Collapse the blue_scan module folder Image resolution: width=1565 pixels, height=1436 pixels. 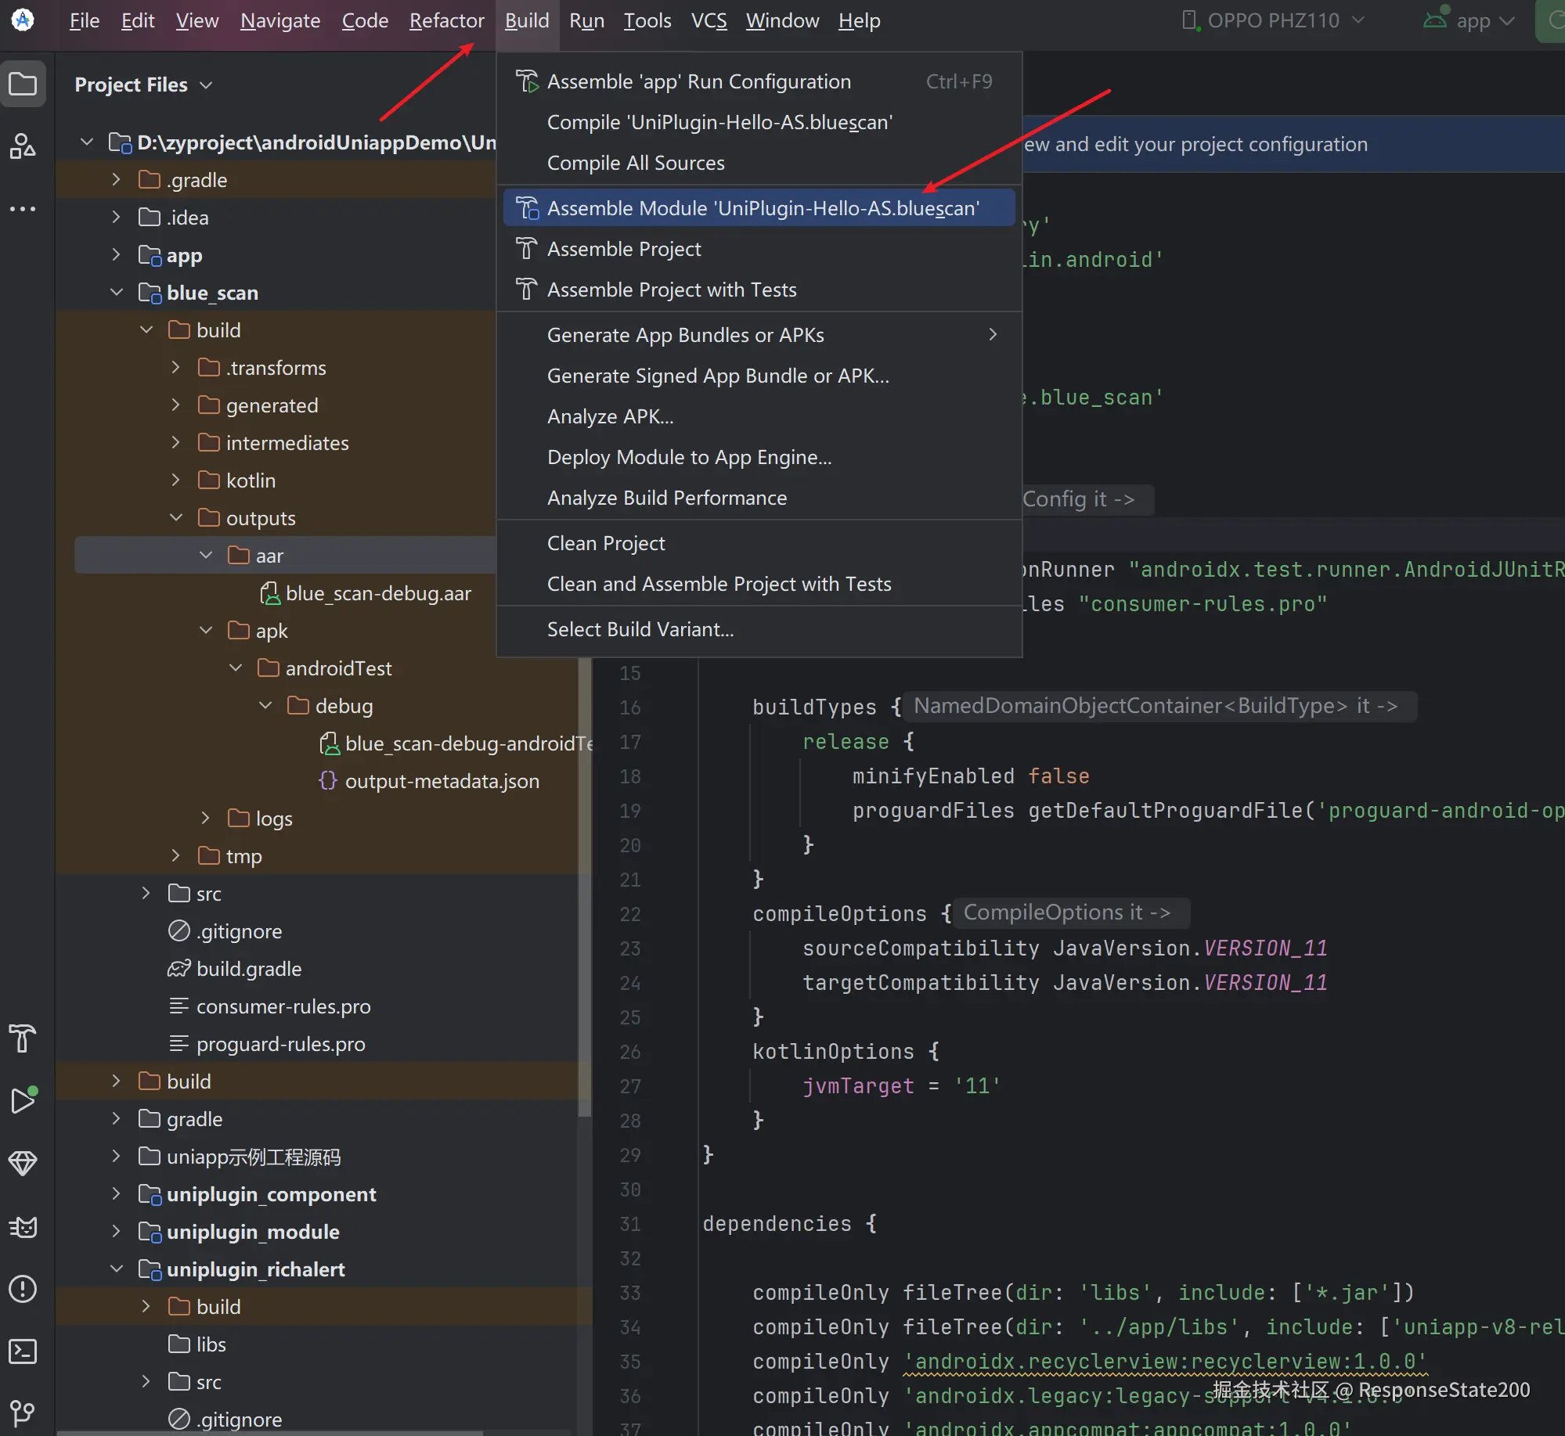[117, 293]
